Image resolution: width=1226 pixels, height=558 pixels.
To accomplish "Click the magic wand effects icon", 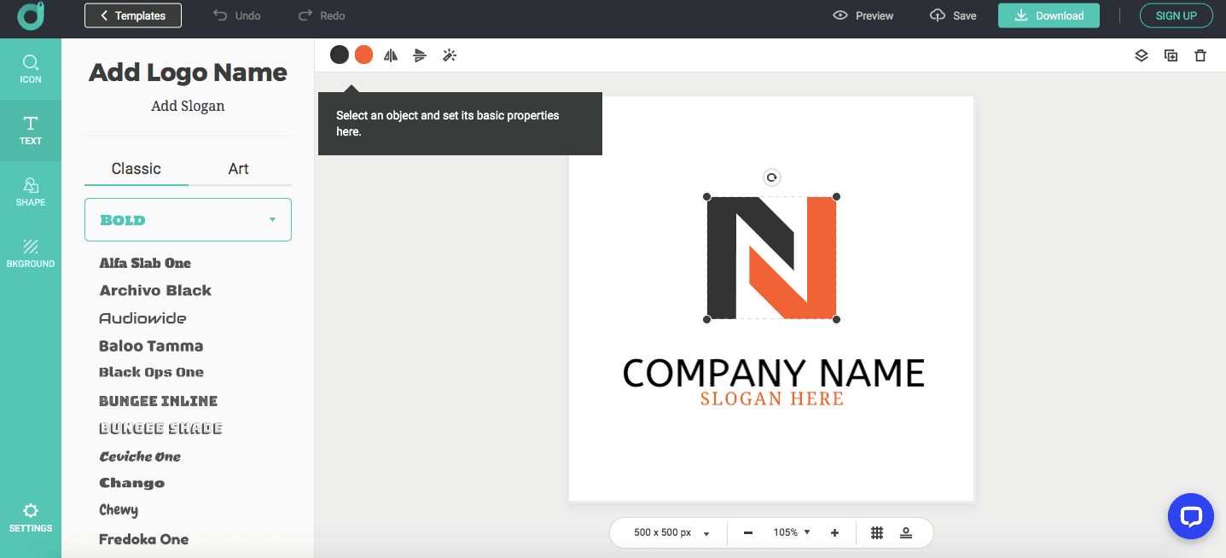I will point(450,55).
